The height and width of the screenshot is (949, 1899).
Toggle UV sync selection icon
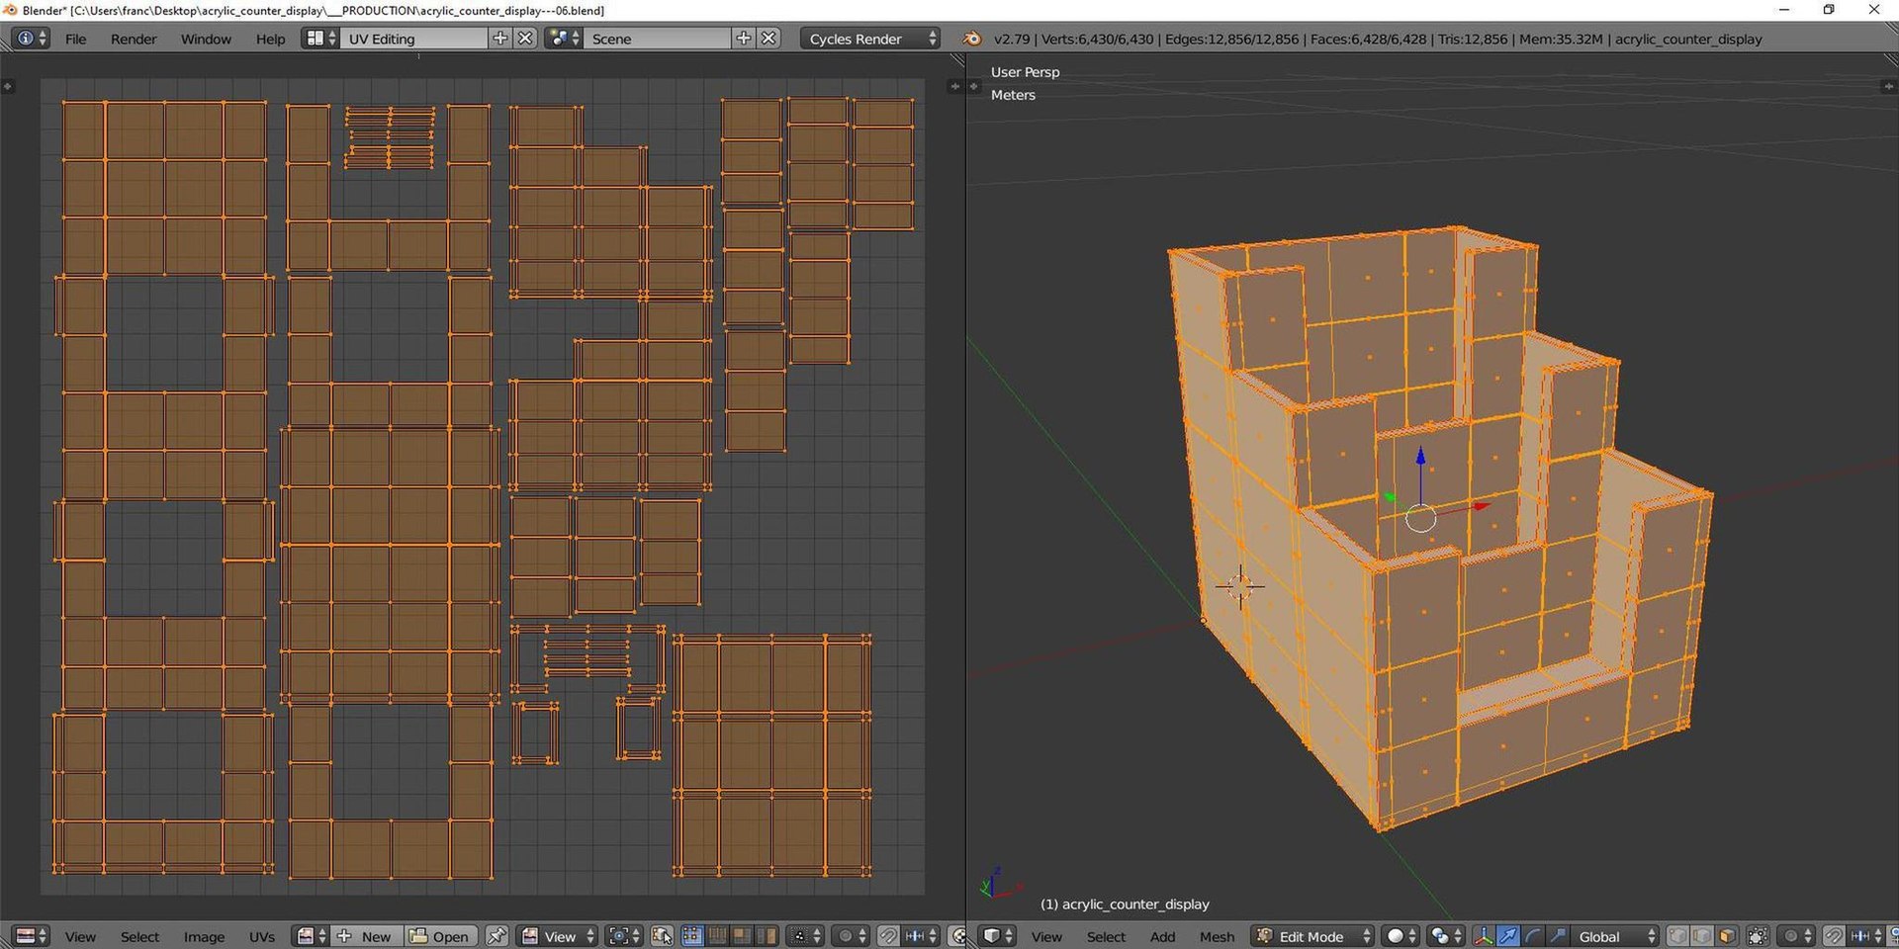coord(662,936)
